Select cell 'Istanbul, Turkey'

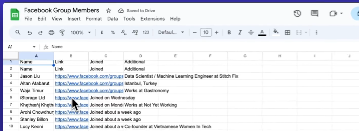click(141, 83)
